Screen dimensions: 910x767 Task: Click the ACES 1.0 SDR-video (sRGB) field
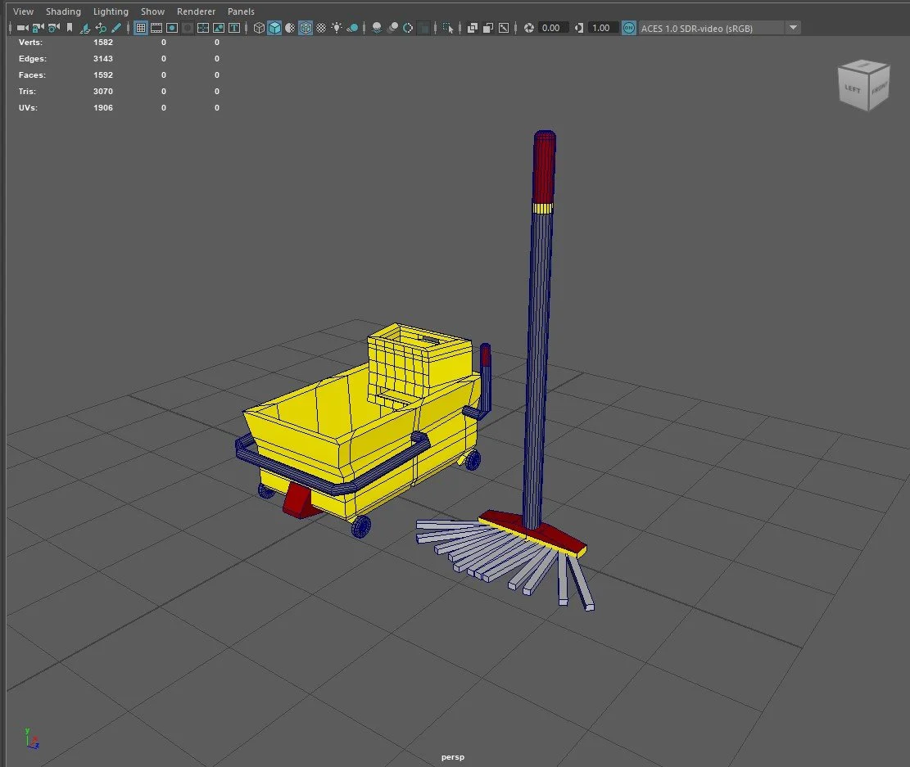(711, 28)
